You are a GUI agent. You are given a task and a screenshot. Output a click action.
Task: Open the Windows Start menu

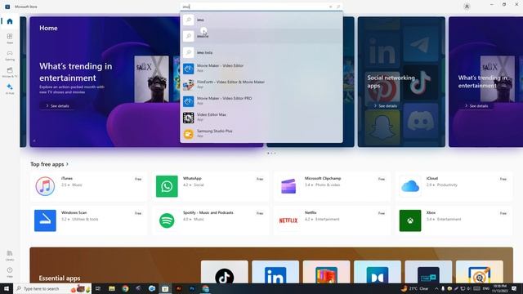(x=7, y=288)
